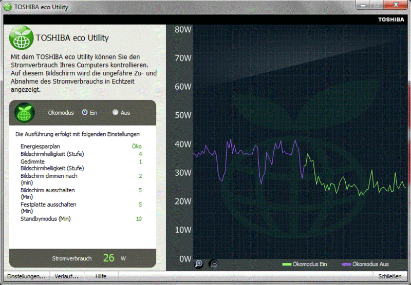Click the Standbymodus (Min) value 10
This screenshot has width=411, height=285.
138,219
